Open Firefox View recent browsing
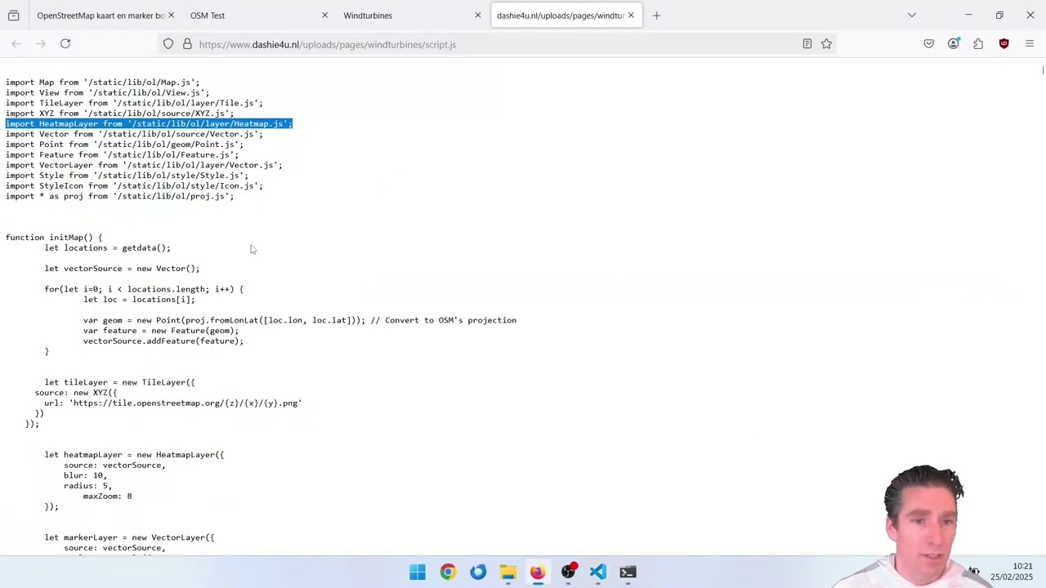Image resolution: width=1046 pixels, height=588 pixels. click(13, 16)
